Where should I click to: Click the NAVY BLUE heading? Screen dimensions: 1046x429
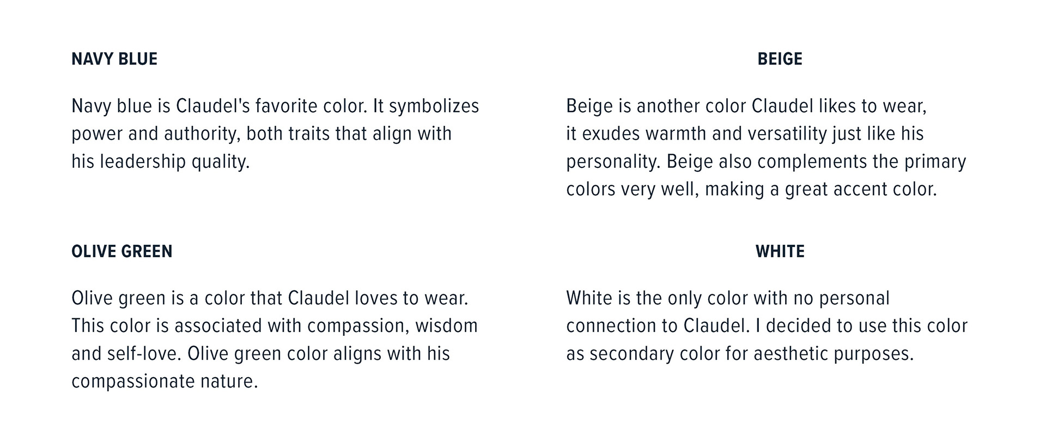pos(114,59)
